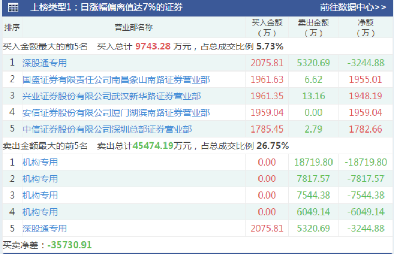Select sell proportion 26.75%

pos(273,146)
